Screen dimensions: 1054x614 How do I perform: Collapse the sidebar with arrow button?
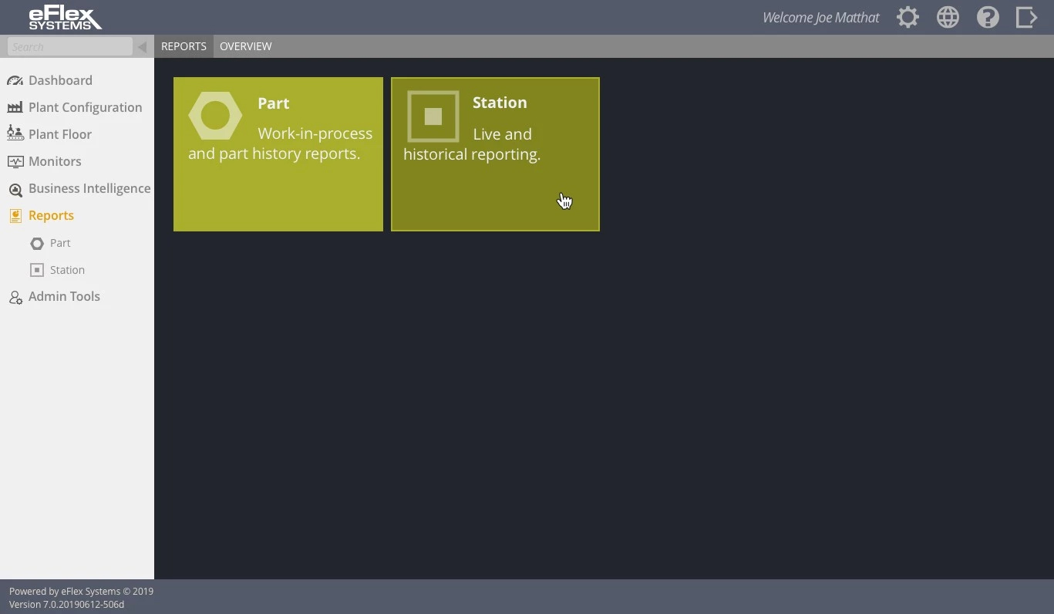(x=142, y=47)
